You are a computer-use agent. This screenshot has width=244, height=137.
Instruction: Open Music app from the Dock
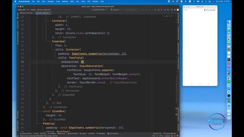(229, 63)
